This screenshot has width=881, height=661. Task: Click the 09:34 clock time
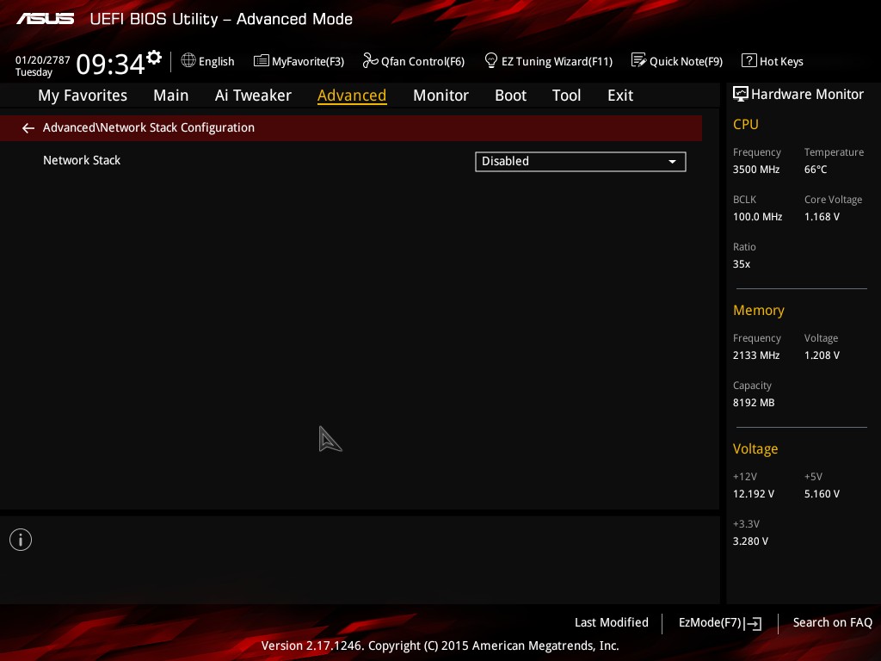[110, 64]
